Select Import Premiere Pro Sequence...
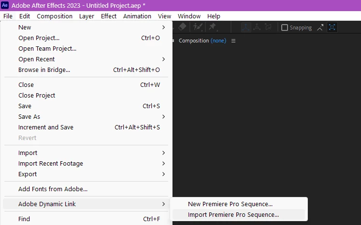Screen dimensions: 361x225 pos(239,214)
